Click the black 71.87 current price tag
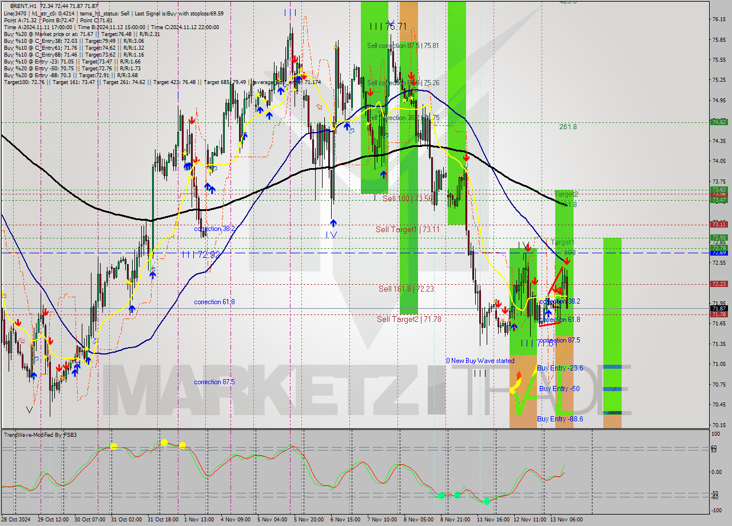732x526 pixels. tap(718, 308)
